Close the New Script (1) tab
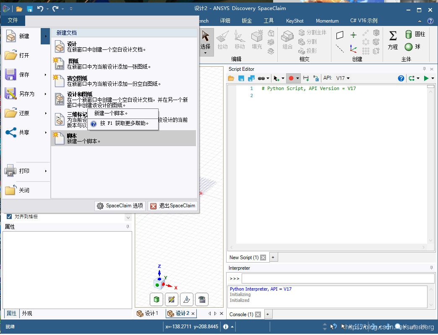This screenshot has height=335, width=438. tap(263, 258)
